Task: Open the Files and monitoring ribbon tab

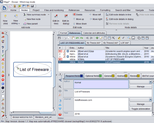Action: coord(54,10)
